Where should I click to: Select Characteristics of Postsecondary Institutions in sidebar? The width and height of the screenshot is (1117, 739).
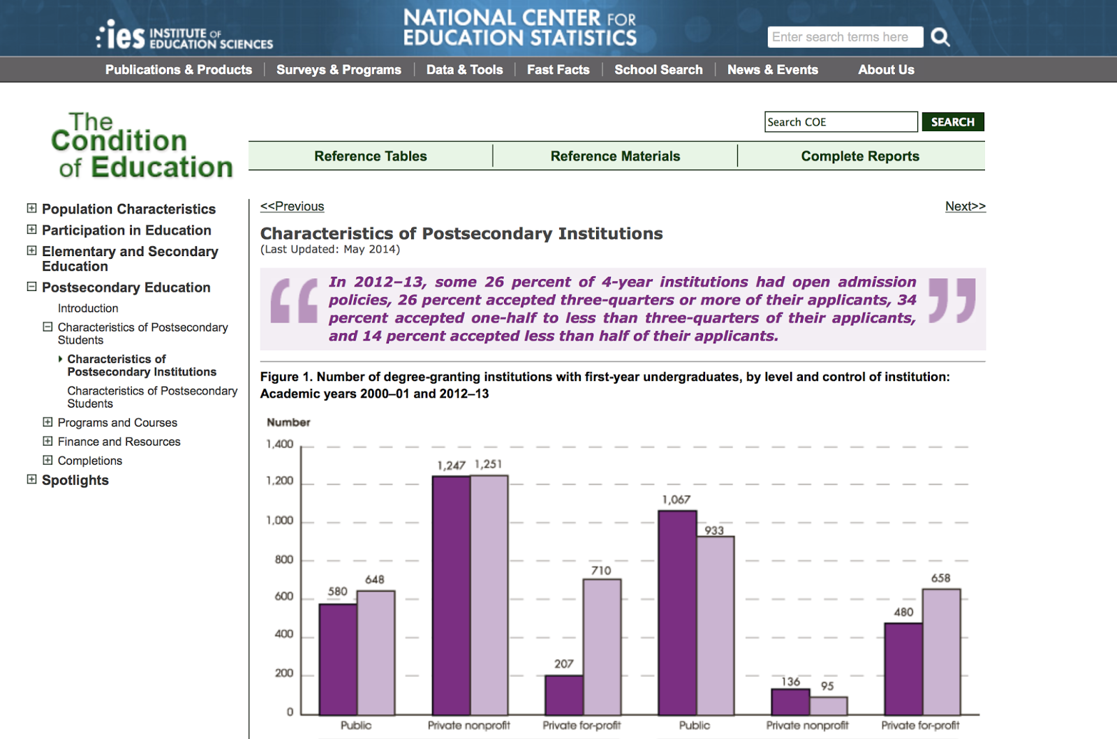click(142, 366)
